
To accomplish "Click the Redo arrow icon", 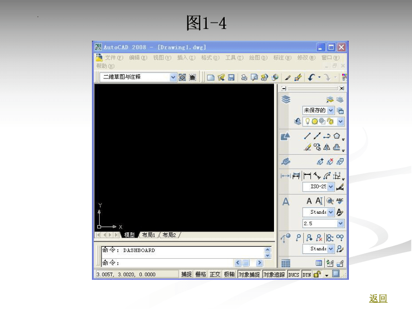I will (x=327, y=77).
